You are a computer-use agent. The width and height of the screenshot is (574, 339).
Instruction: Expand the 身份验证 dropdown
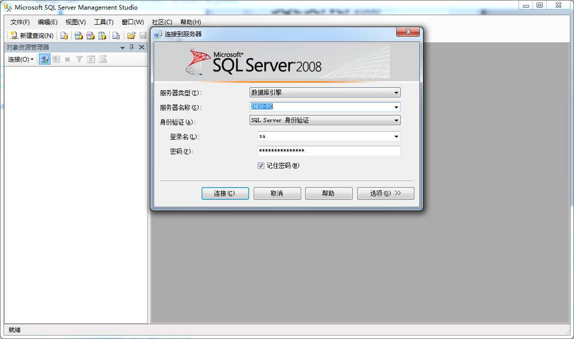tap(396, 120)
